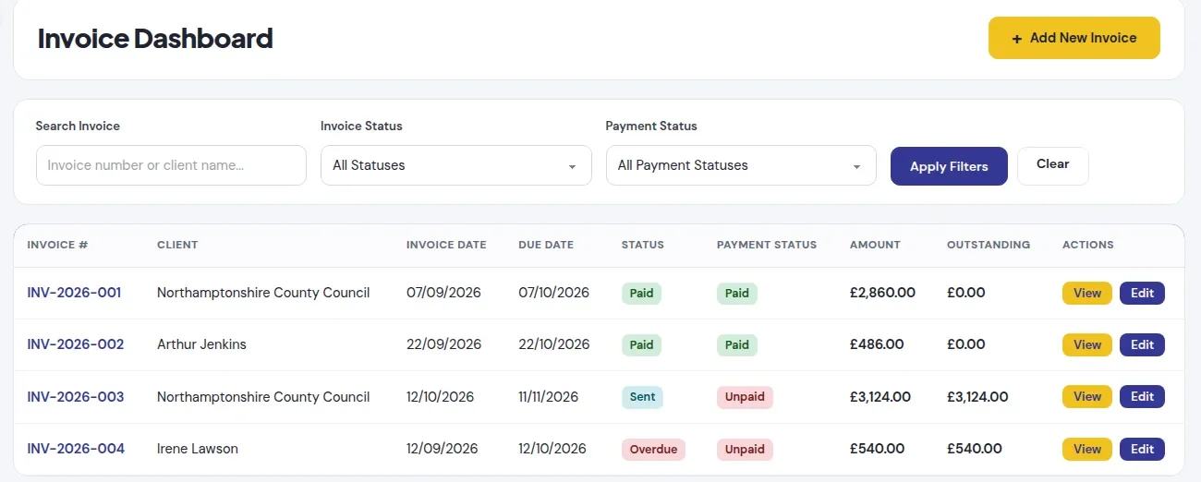Click the Due Date column header
1201x482 pixels.
coord(546,245)
